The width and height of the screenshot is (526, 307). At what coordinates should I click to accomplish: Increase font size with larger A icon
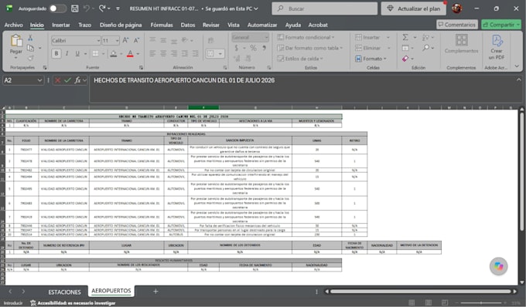(x=125, y=40)
